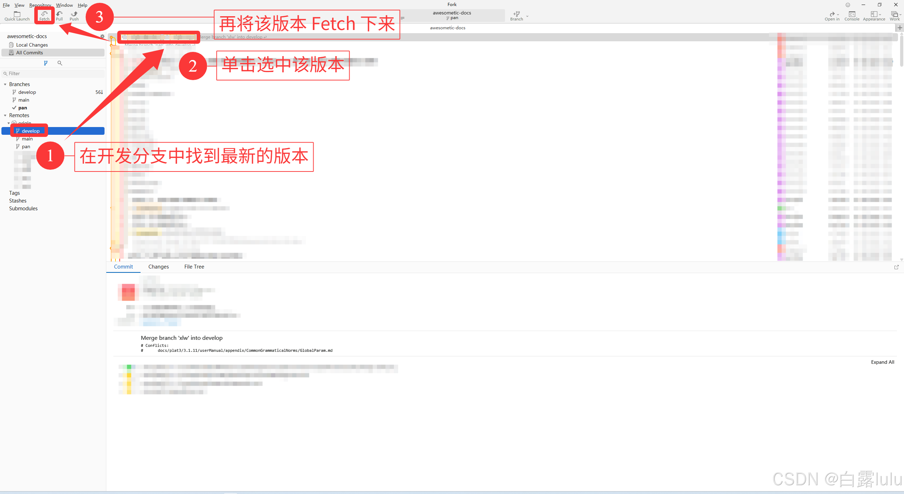This screenshot has height=494, width=904.
Task: Select Local Changes in sidebar
Action: (32, 45)
